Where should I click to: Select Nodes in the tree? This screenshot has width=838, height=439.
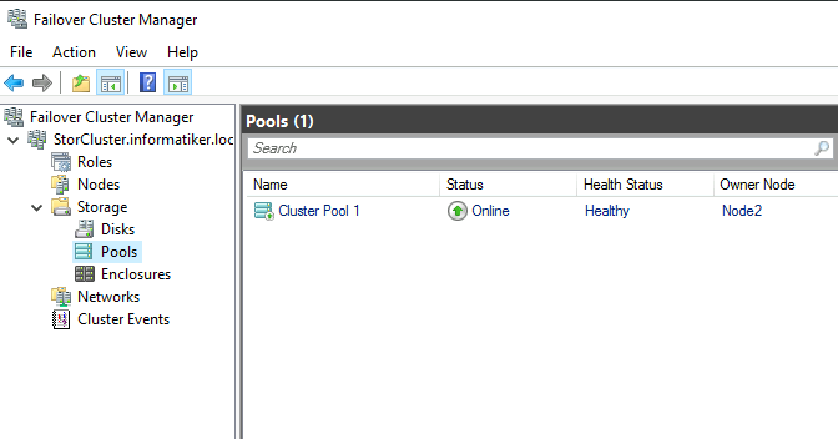99,185
